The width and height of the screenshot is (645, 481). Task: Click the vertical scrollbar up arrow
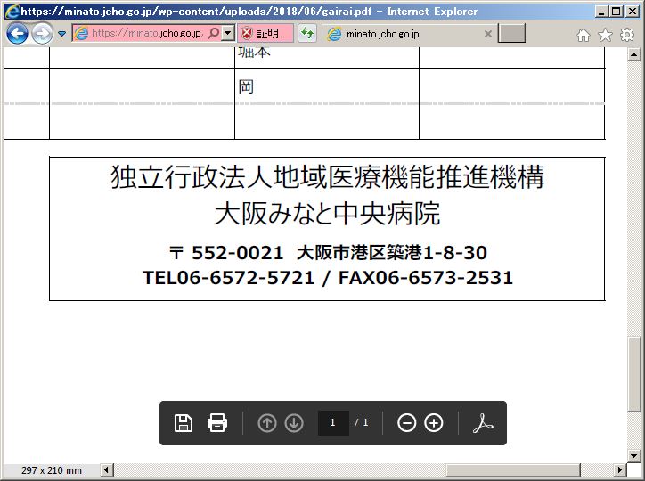tap(634, 53)
